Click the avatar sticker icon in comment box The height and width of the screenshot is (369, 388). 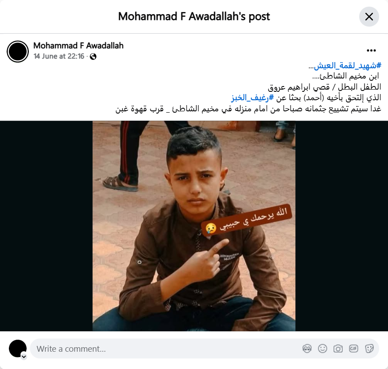point(307,349)
